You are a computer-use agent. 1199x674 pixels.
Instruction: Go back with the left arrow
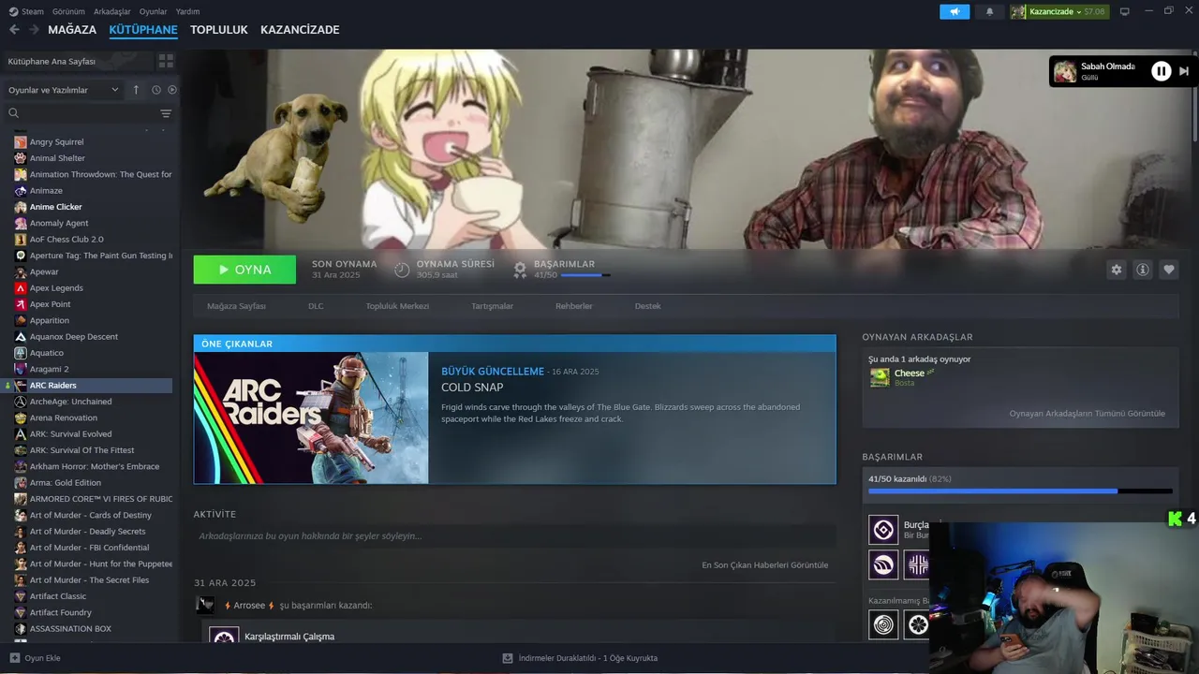coord(14,30)
